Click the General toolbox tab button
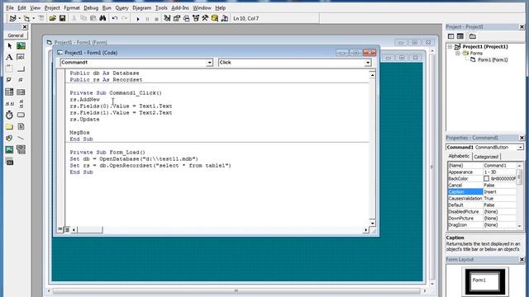529x297 pixels. [16, 35]
